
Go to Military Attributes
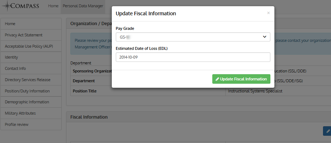31,113
